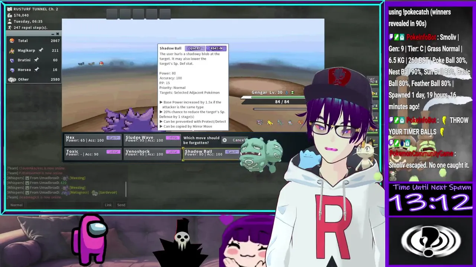Click the Horsea sprite in the counter
This screenshot has width=476, height=267.
click(x=12, y=70)
